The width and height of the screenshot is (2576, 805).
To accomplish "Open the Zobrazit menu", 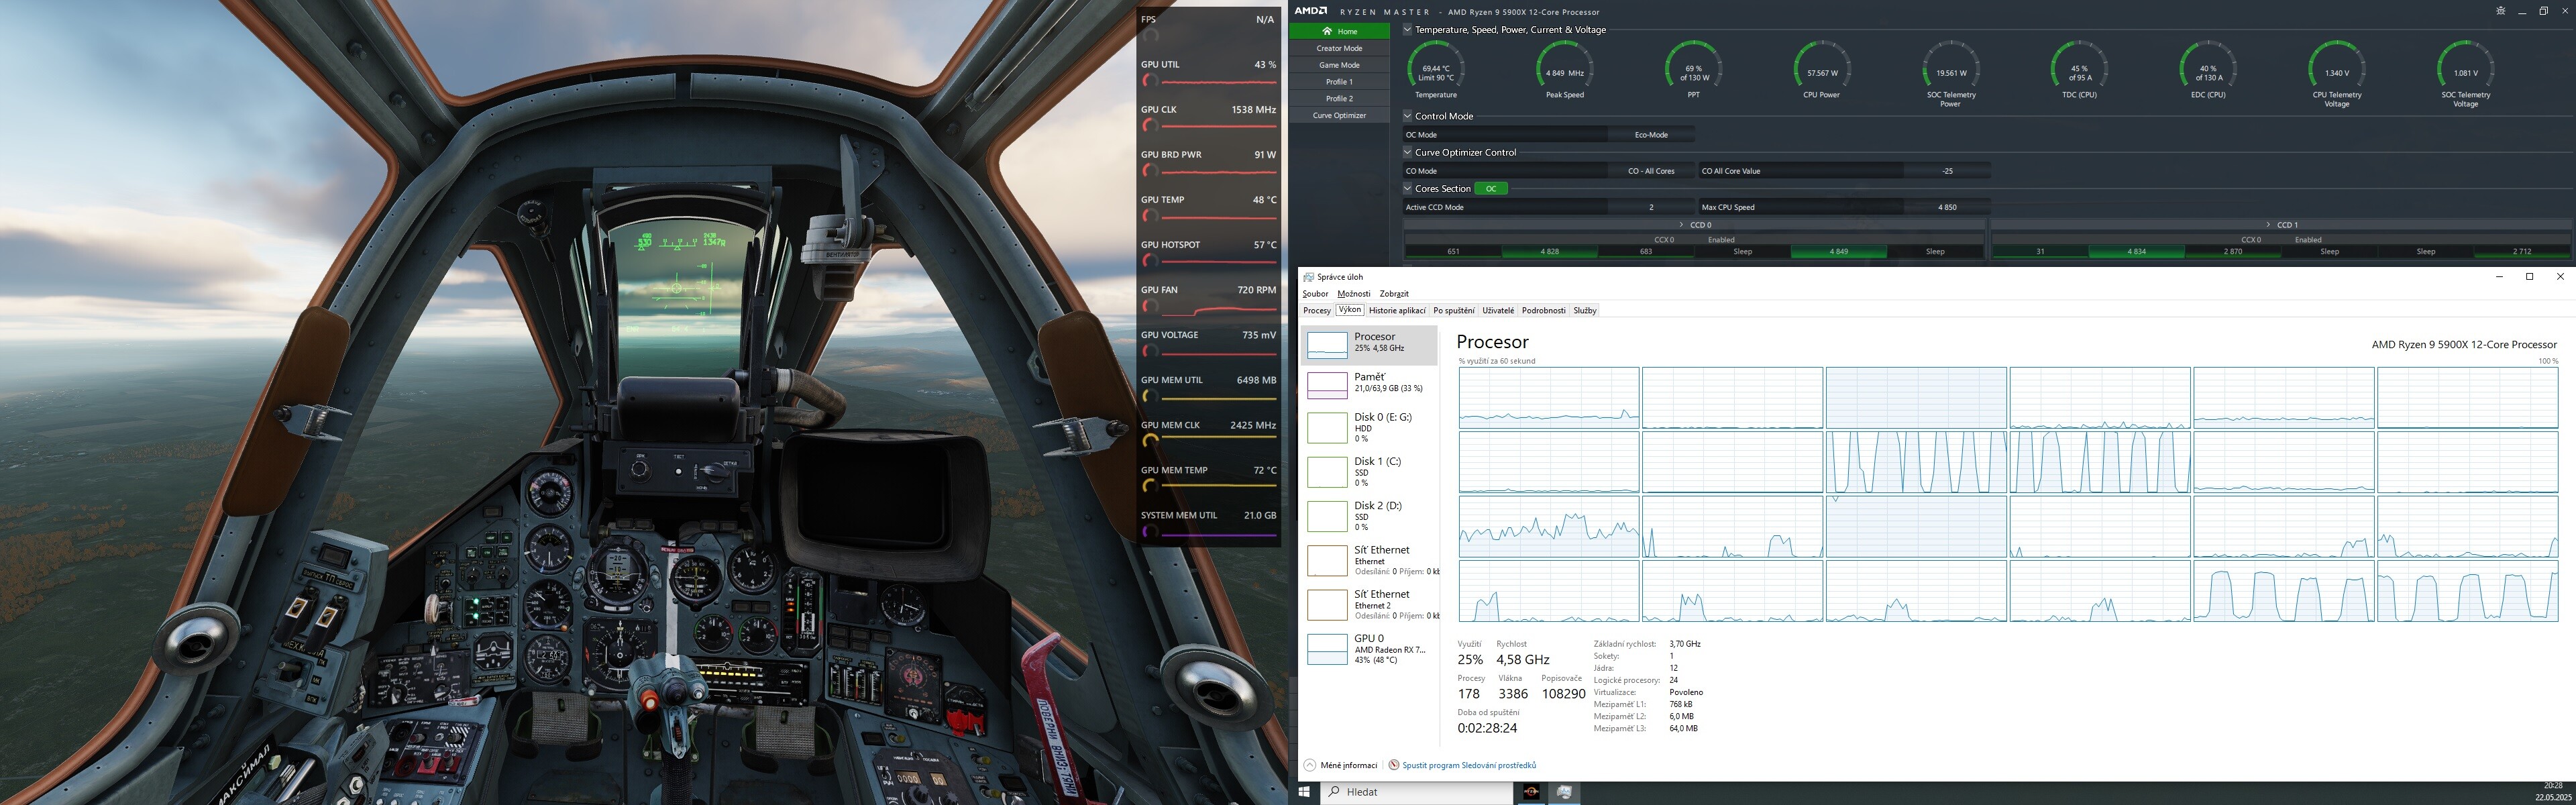I will click(x=1394, y=294).
